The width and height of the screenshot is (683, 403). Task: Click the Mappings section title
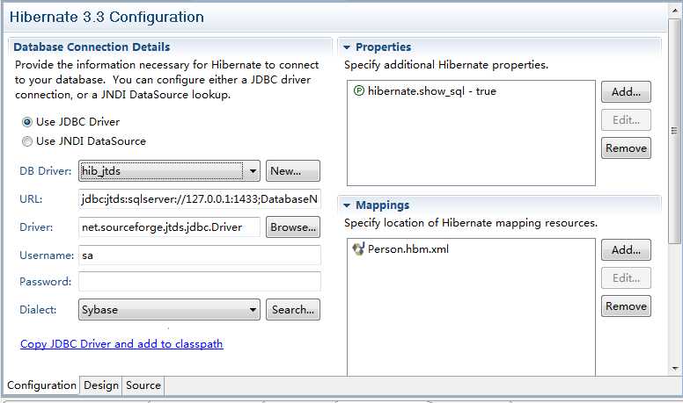pyautogui.click(x=383, y=205)
